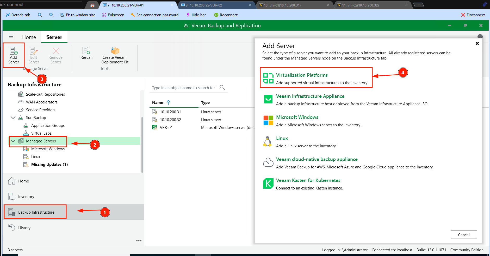
Task: Click the Virtualization Platforms link
Action: [302, 75]
